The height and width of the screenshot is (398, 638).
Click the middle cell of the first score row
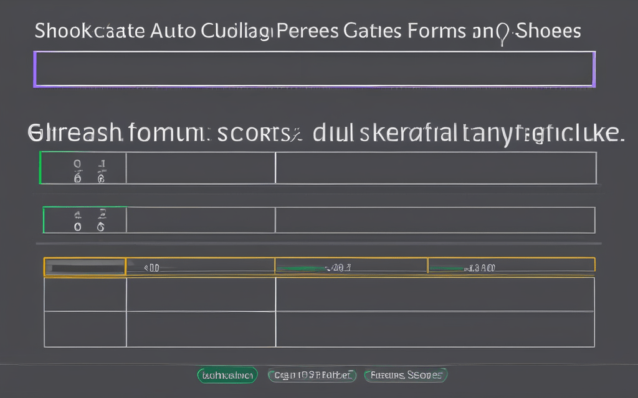point(201,168)
